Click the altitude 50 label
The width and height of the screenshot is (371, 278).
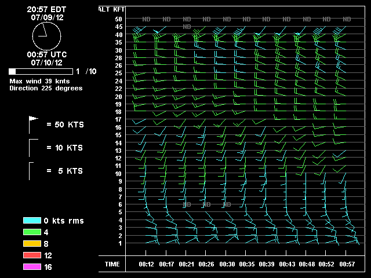[x=118, y=19]
